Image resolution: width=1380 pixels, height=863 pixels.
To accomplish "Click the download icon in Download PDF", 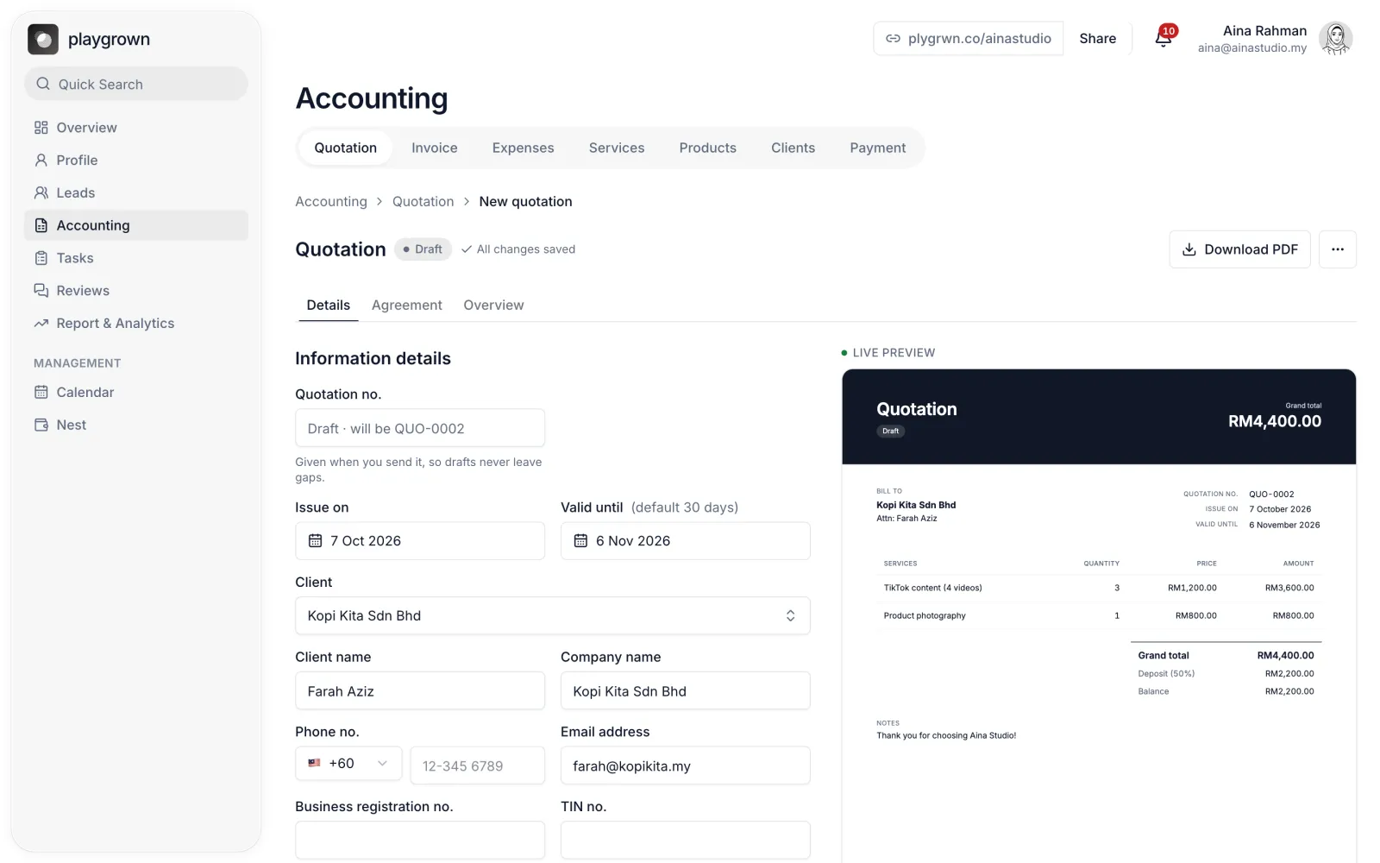I will [1189, 249].
